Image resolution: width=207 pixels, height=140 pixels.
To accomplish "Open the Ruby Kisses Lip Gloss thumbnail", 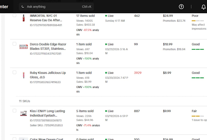I will 23,75.
